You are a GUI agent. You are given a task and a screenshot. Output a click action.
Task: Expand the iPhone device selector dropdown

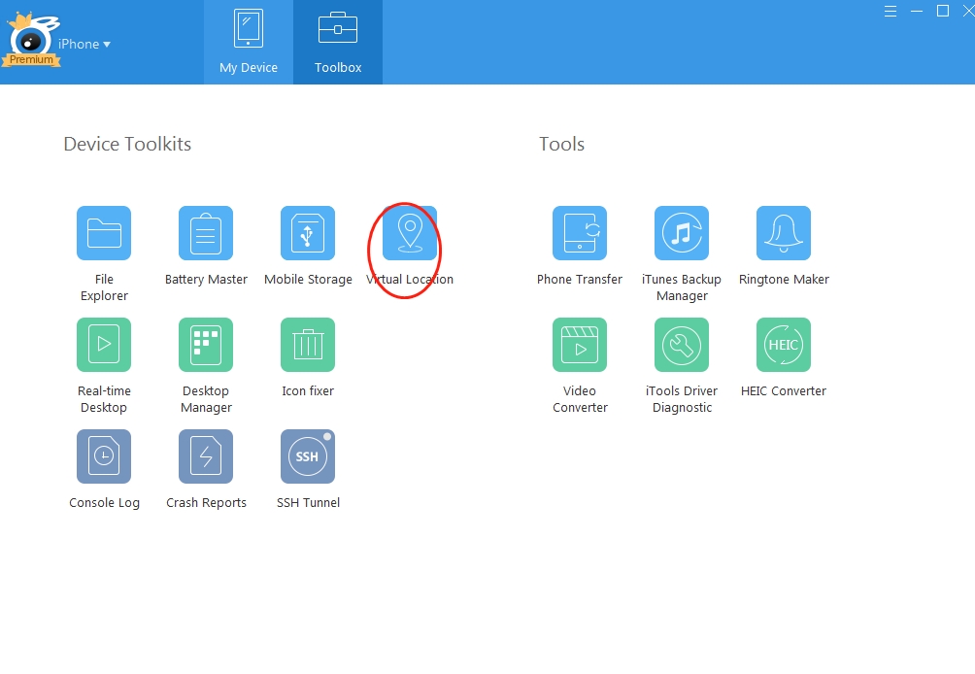point(84,44)
